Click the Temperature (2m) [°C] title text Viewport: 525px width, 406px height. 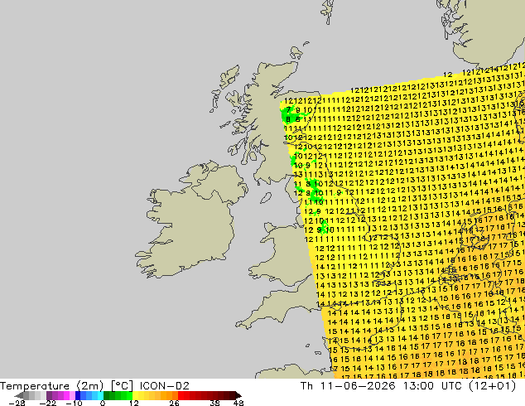(x=66, y=386)
